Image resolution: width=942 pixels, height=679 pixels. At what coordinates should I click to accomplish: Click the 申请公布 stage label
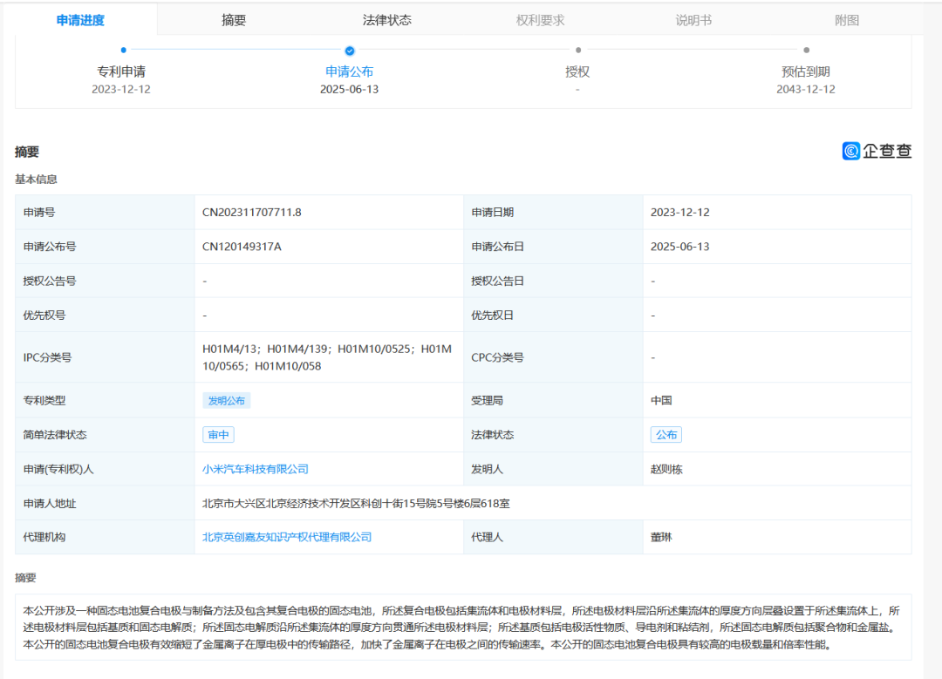(x=350, y=71)
